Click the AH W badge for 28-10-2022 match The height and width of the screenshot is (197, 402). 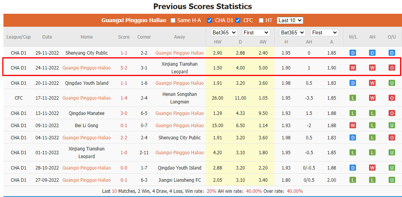pos(372,168)
